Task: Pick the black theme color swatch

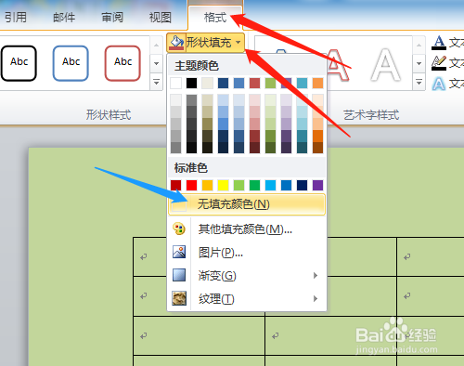Action: tap(191, 83)
